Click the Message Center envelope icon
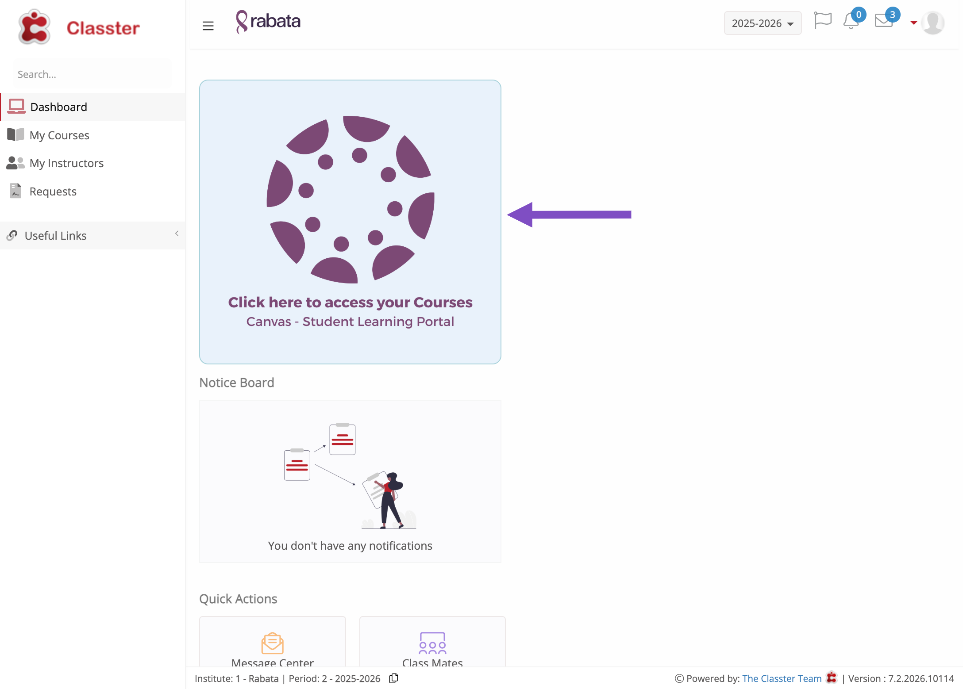 tap(272, 643)
